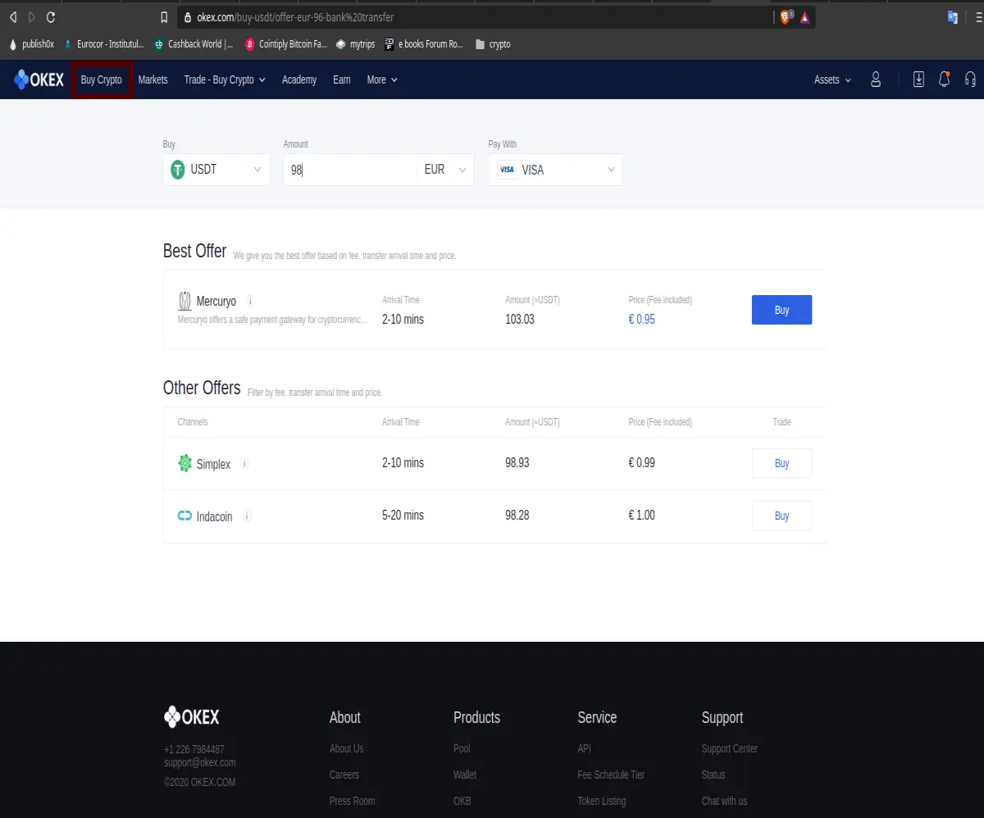Viewport: 984px width, 818px height.
Task: Open the e books Forum bookmark
Action: coord(424,44)
